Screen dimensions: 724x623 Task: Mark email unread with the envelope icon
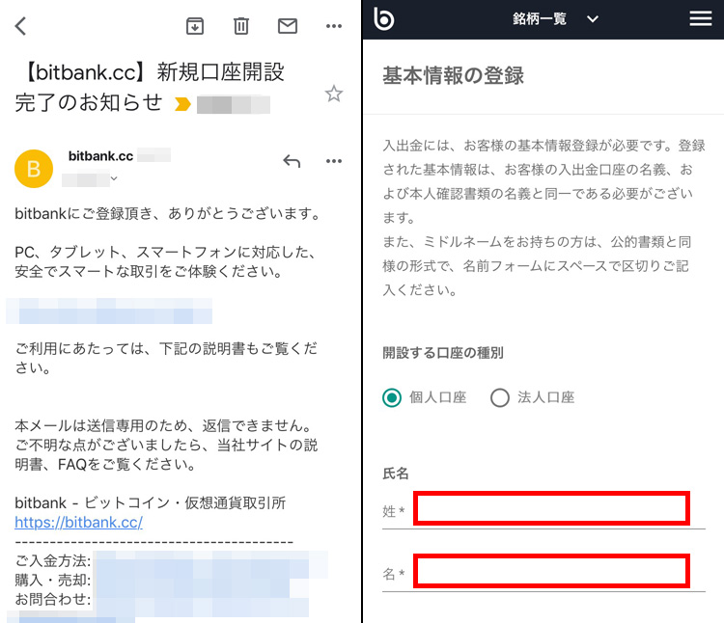point(288,26)
